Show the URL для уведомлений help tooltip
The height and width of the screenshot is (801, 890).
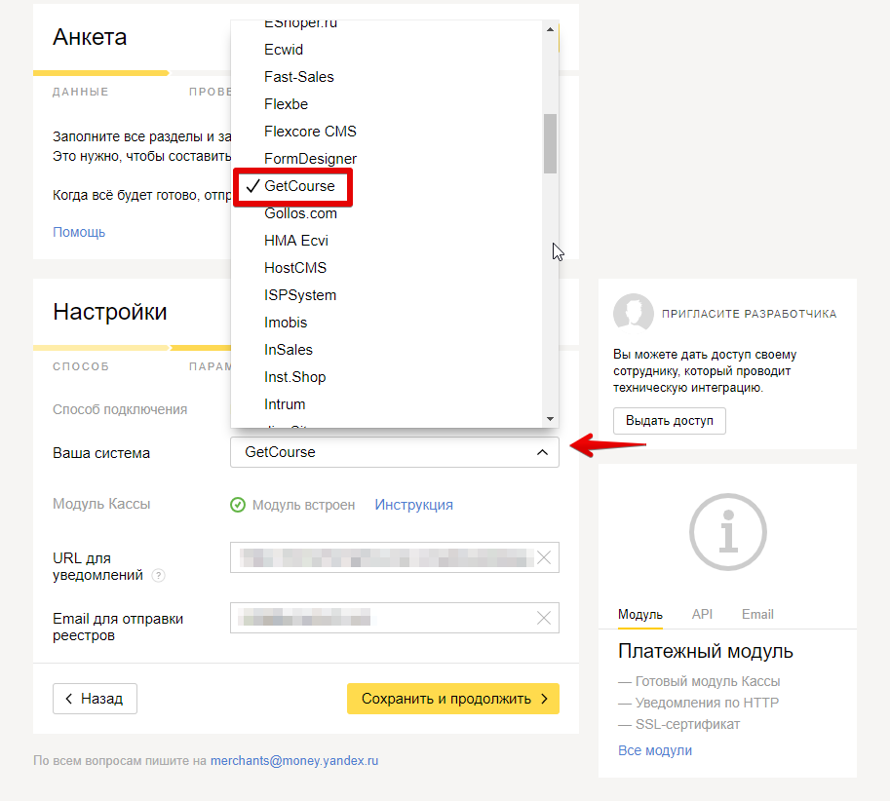coord(158,575)
